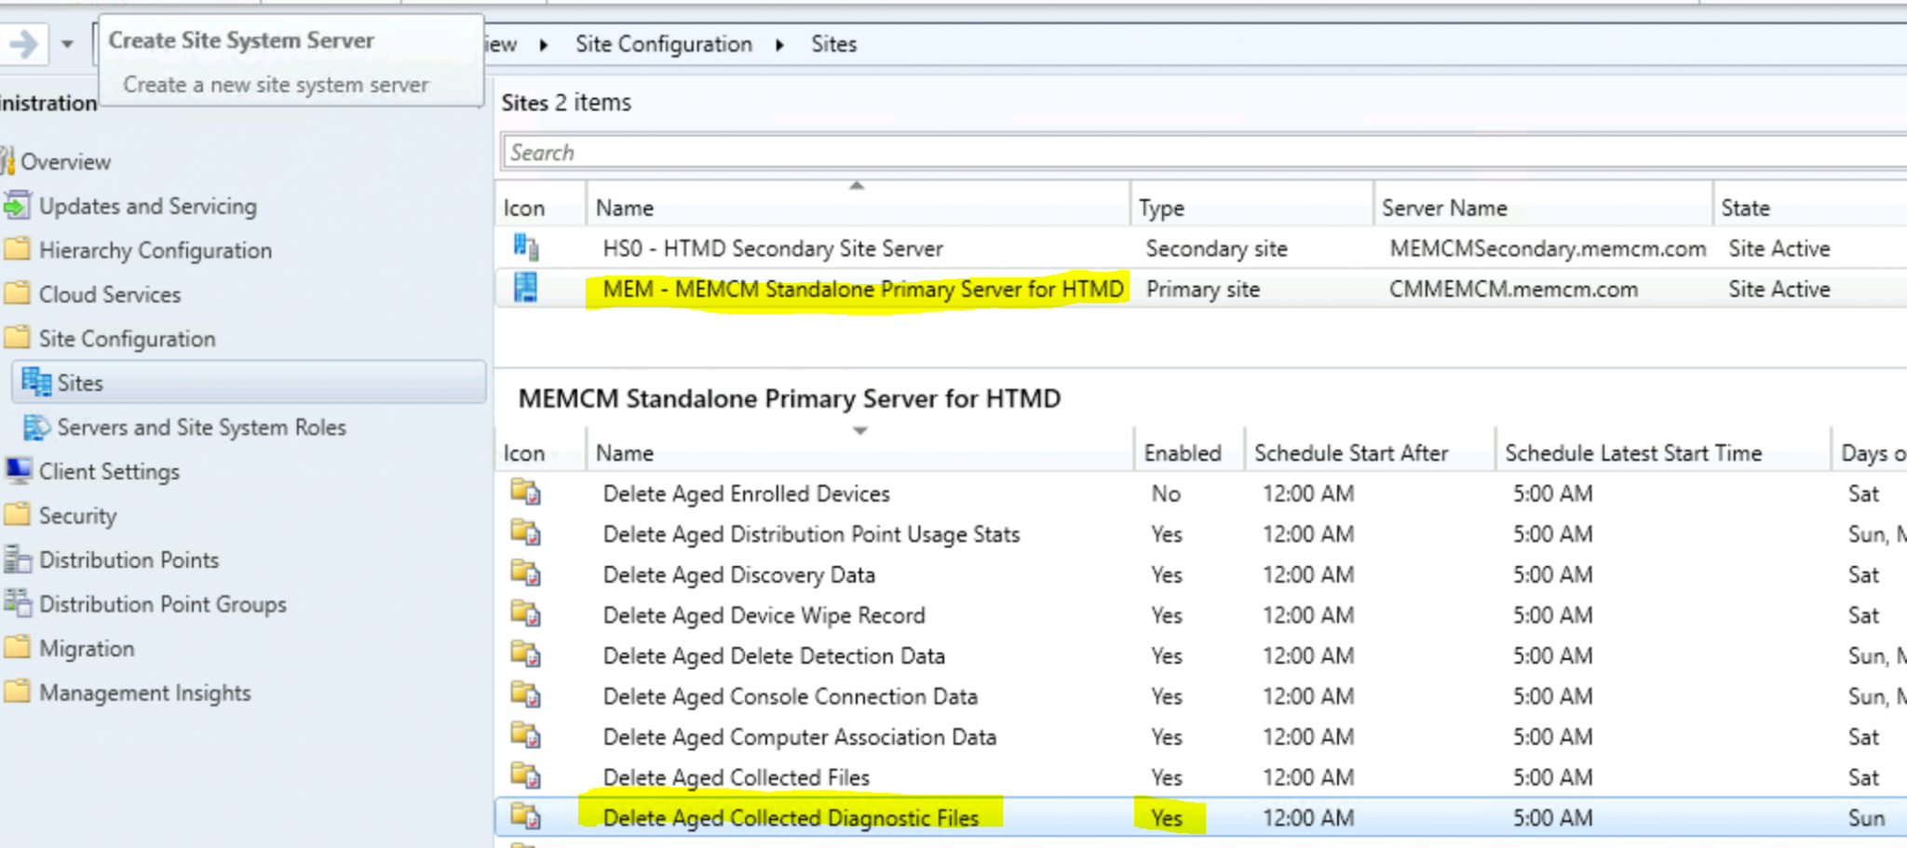This screenshot has width=1907, height=848.
Task: Select Delete Aged Delete Detection Data task
Action: tap(1200, 655)
